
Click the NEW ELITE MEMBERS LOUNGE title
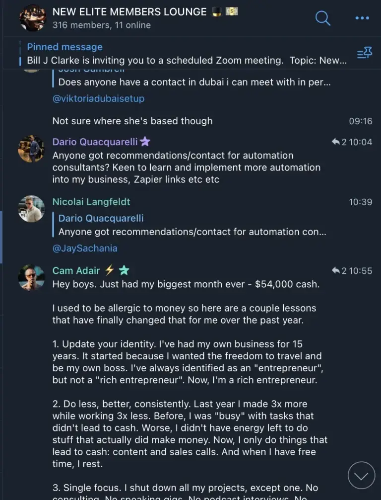(129, 12)
